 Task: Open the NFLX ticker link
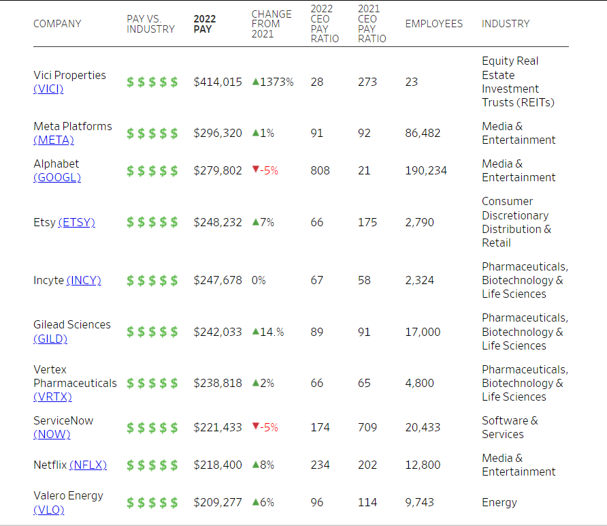click(x=88, y=465)
